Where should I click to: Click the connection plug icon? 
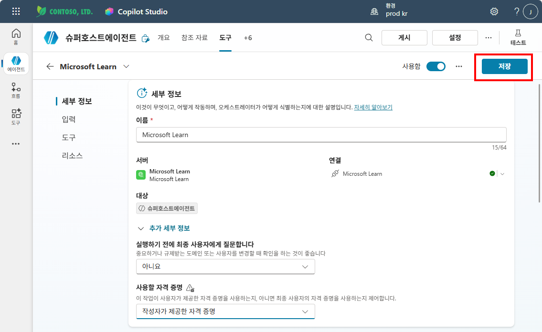click(x=335, y=173)
